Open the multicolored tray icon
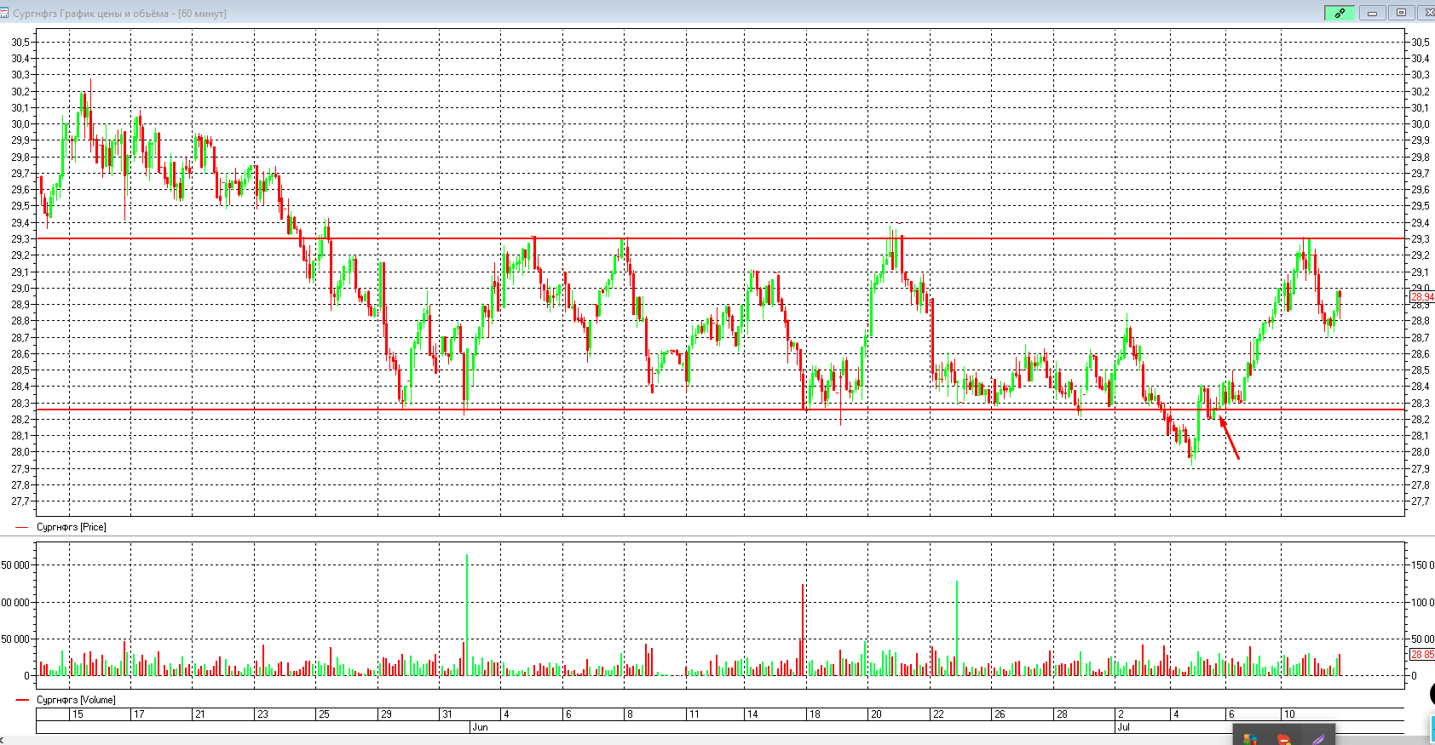Viewport: 1435px width, 745px height. pos(1249,738)
